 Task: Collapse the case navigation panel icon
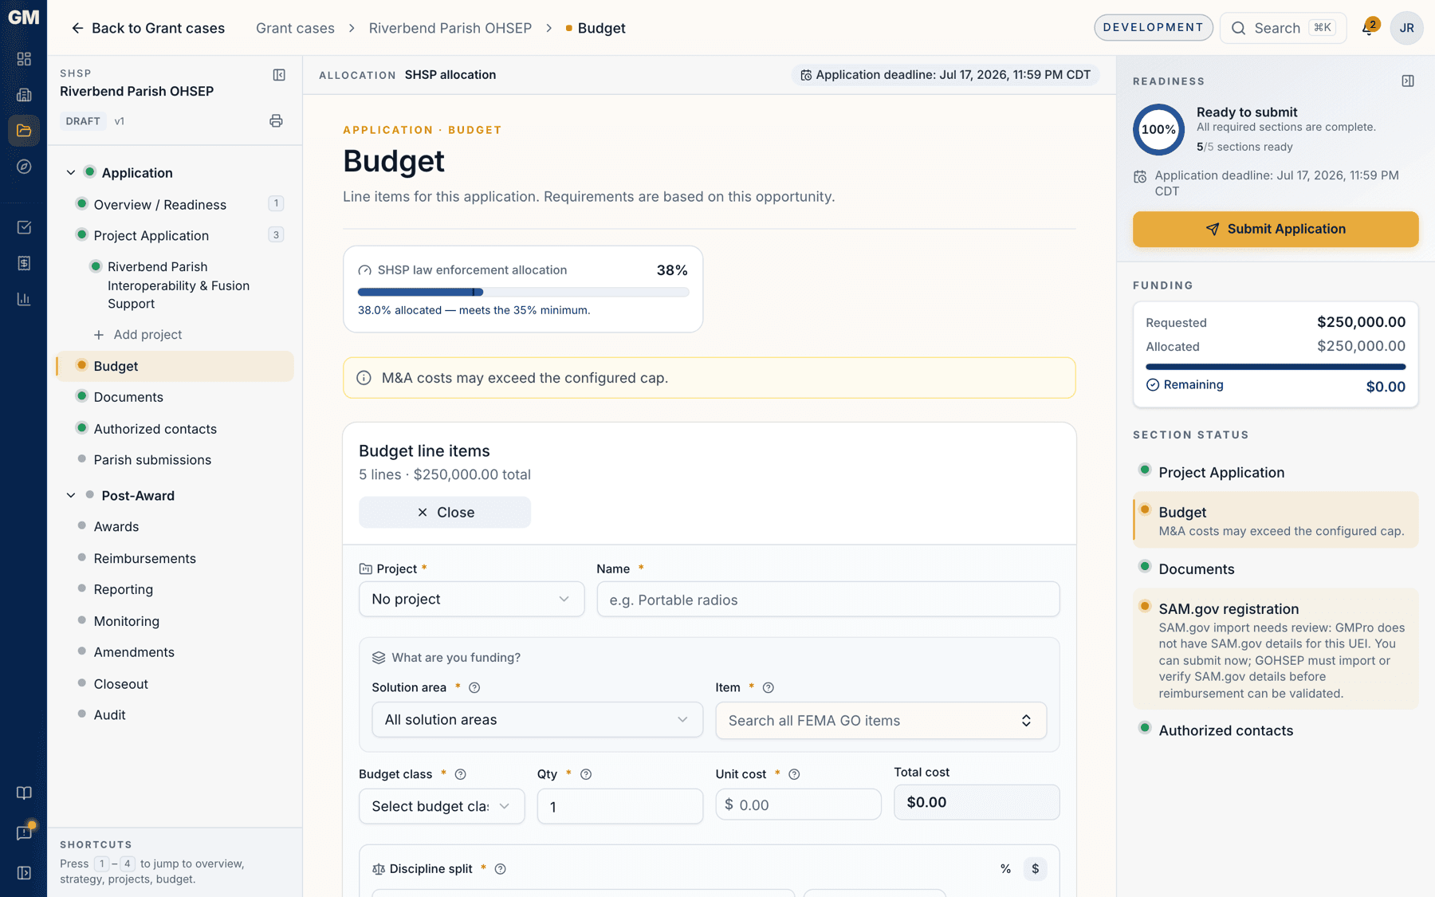tap(279, 75)
